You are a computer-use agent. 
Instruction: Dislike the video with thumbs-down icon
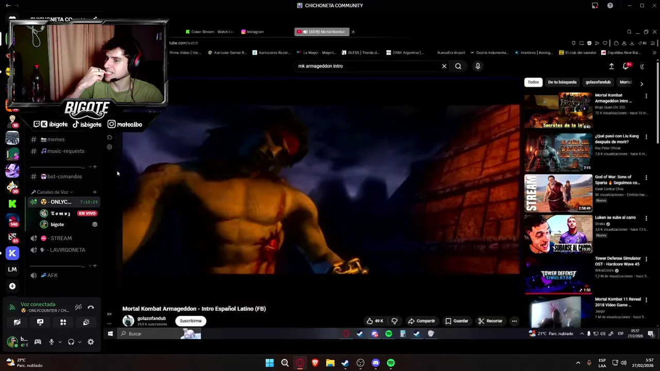pyautogui.click(x=394, y=321)
